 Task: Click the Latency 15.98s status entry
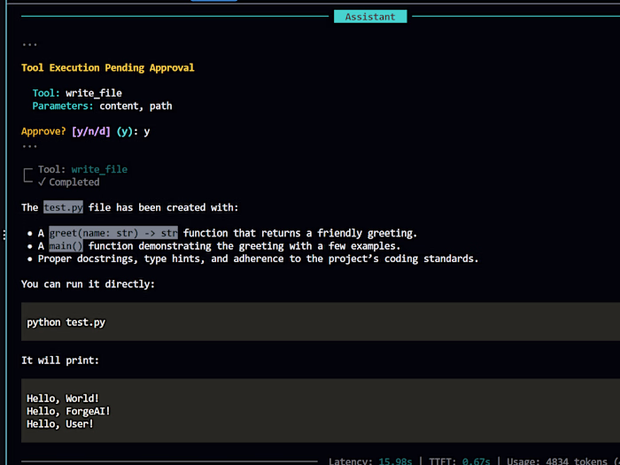click(370, 461)
